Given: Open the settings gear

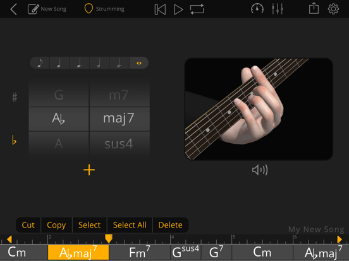Looking at the screenshot, I should pos(333,9).
